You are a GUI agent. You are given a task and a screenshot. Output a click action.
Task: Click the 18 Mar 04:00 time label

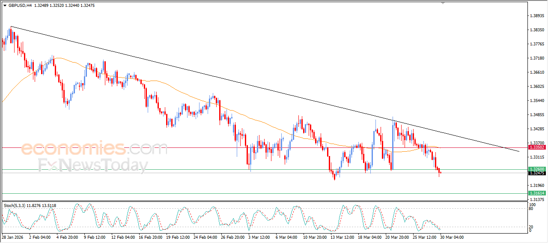(369, 237)
